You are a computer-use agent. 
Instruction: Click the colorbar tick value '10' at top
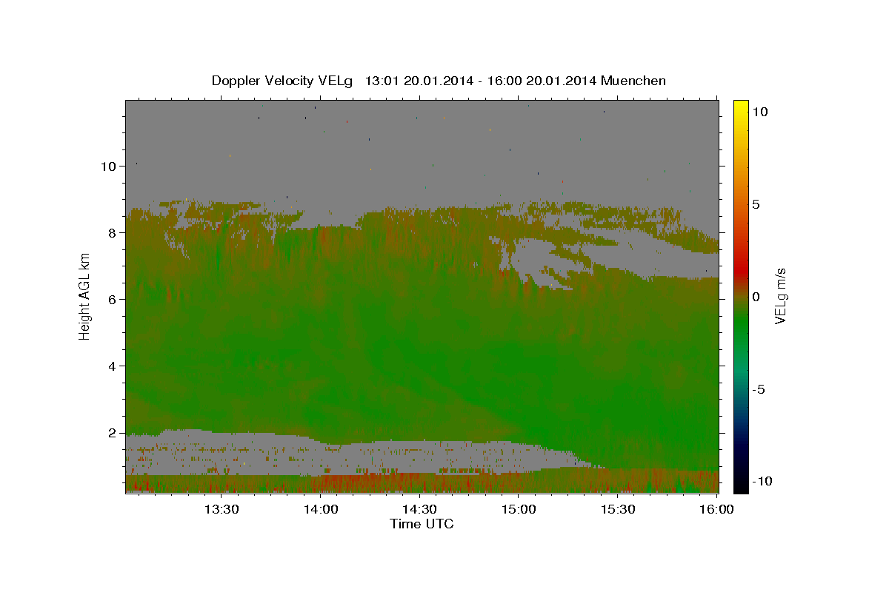point(759,112)
